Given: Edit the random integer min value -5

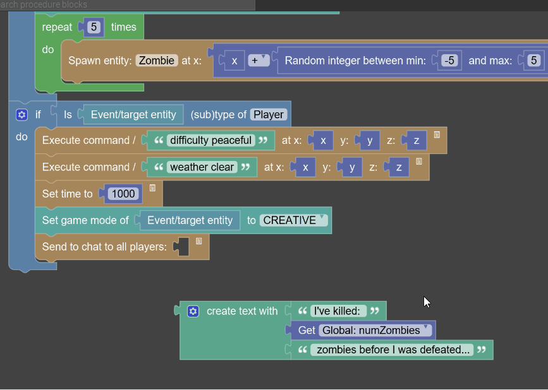Looking at the screenshot, I should tap(449, 61).
